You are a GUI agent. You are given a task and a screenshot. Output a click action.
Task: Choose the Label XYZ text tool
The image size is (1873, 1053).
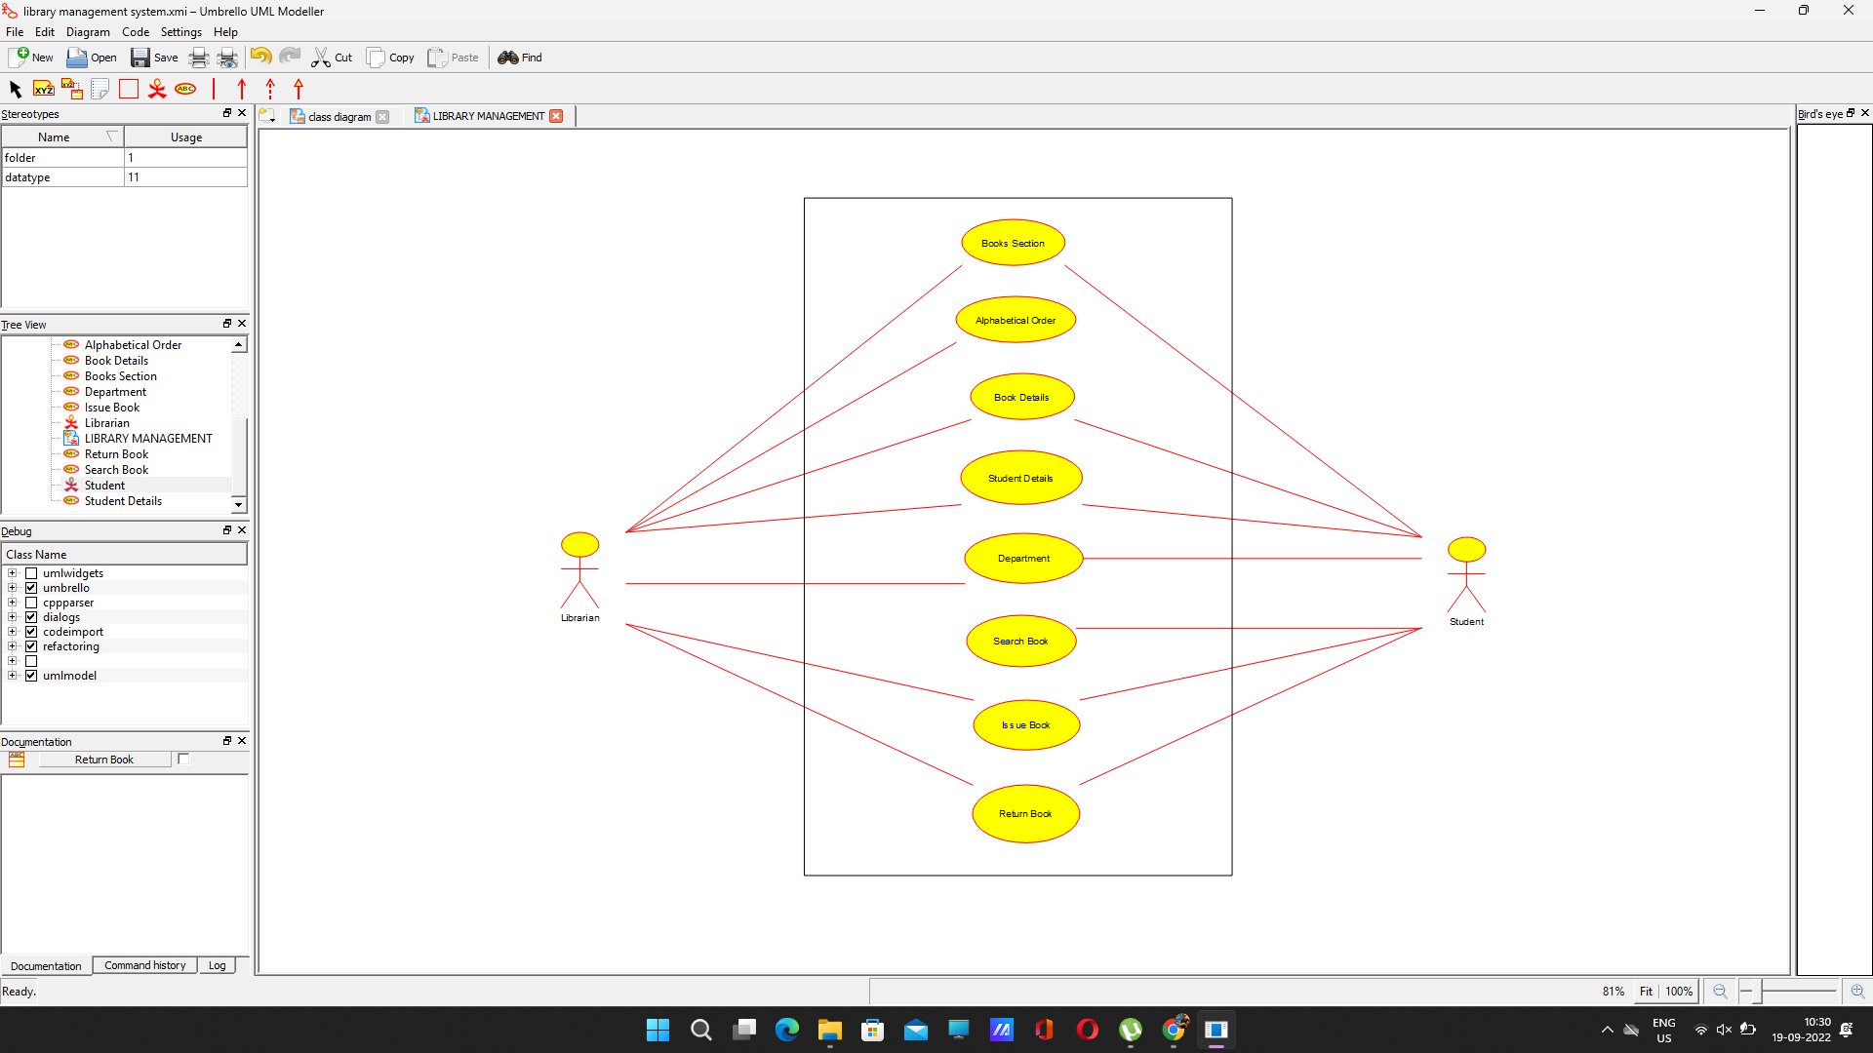tap(44, 89)
